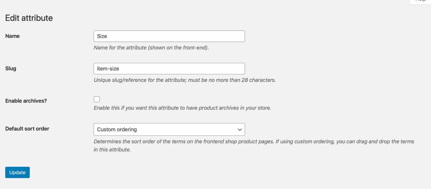431x189 pixels.
Task: Select the Custom ordering combo box
Action: click(x=169, y=129)
